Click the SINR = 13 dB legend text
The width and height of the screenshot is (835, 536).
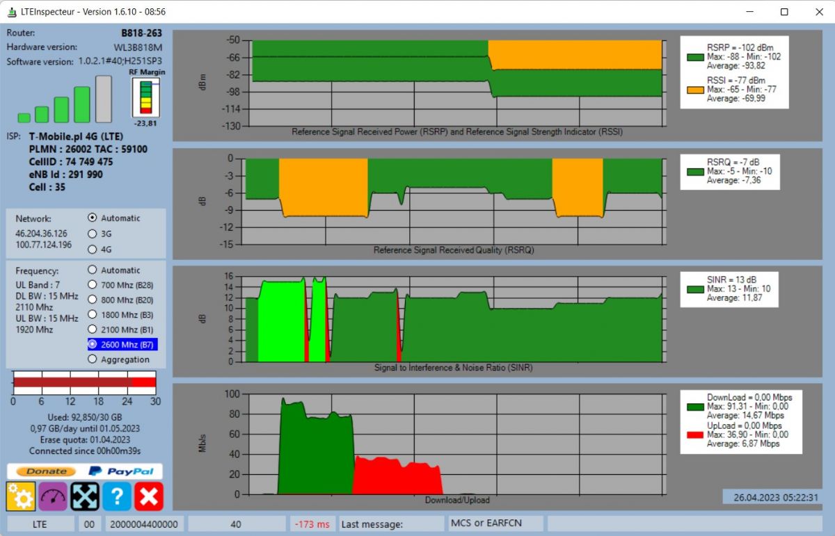(x=733, y=279)
